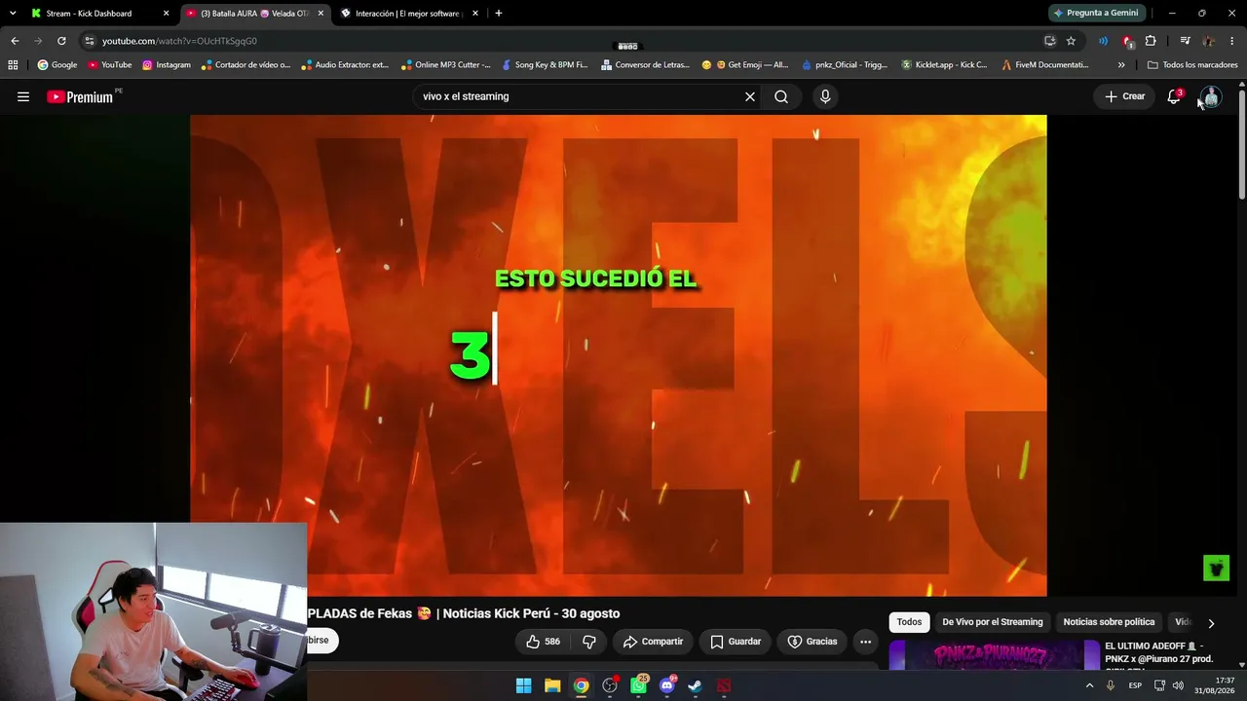Viewport: 1247px width, 701px height.
Task: Like the video with thumbs up
Action: pyautogui.click(x=543, y=642)
